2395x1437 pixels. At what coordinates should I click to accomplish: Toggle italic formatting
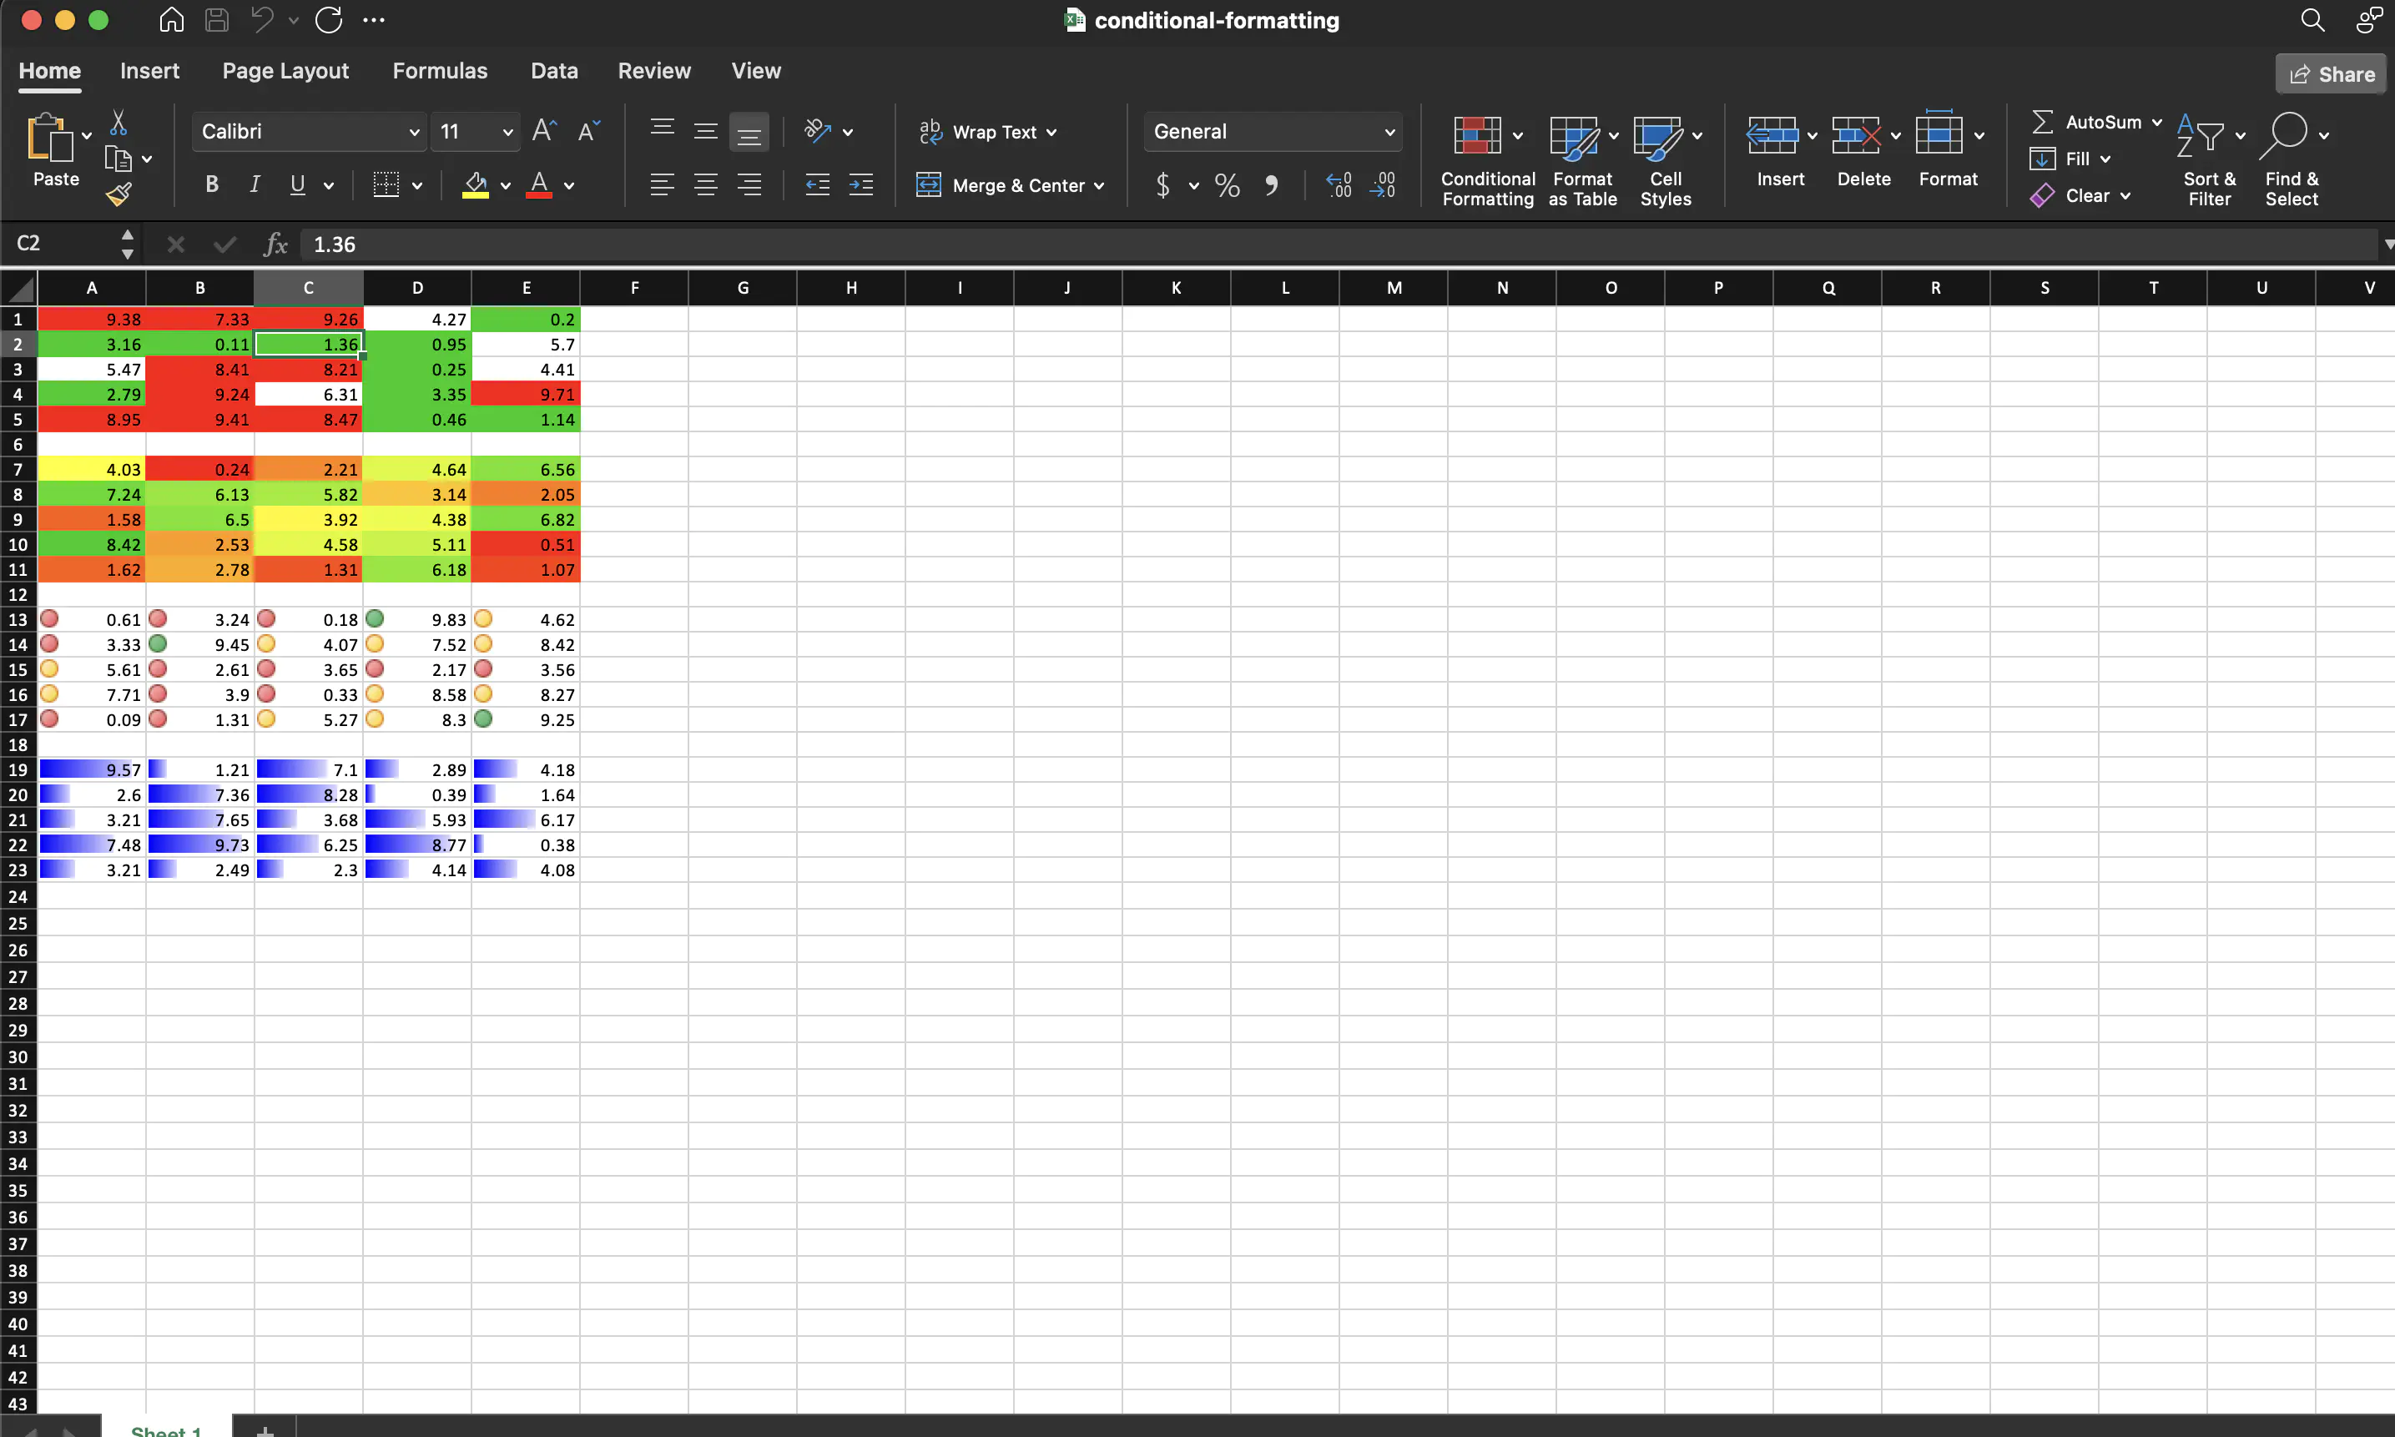click(x=254, y=183)
